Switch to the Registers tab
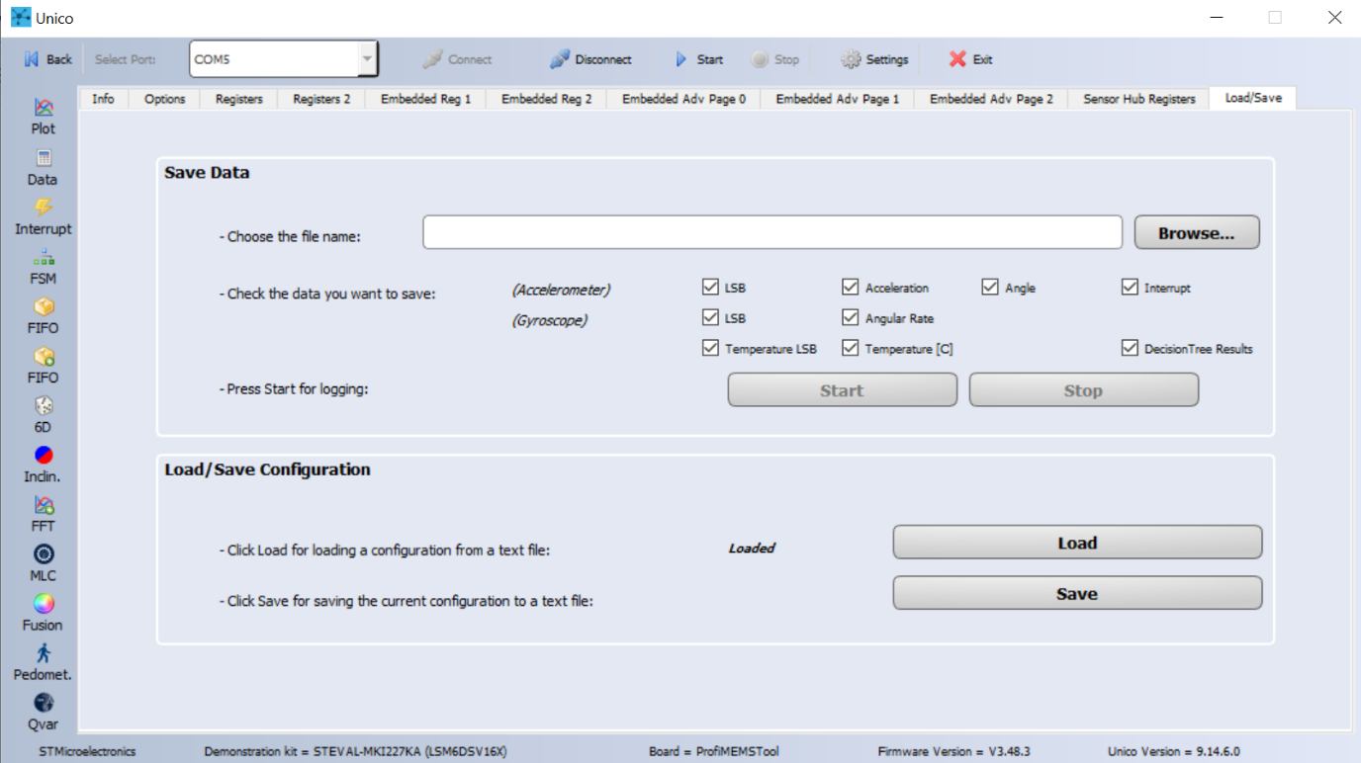The width and height of the screenshot is (1361, 763). point(237,98)
